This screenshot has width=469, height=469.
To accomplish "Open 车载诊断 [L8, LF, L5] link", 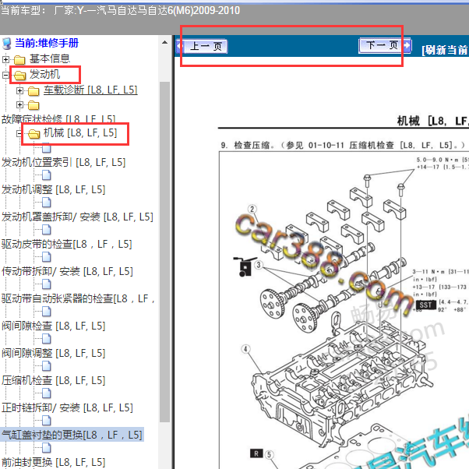I will 90,90.
